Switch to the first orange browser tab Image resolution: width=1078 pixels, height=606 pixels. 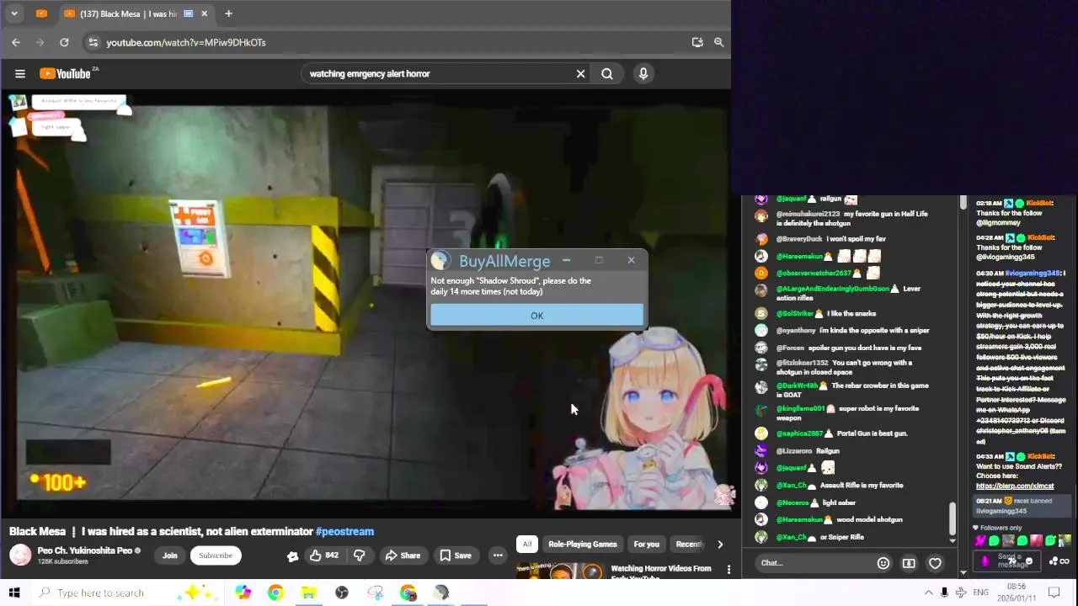pos(41,13)
